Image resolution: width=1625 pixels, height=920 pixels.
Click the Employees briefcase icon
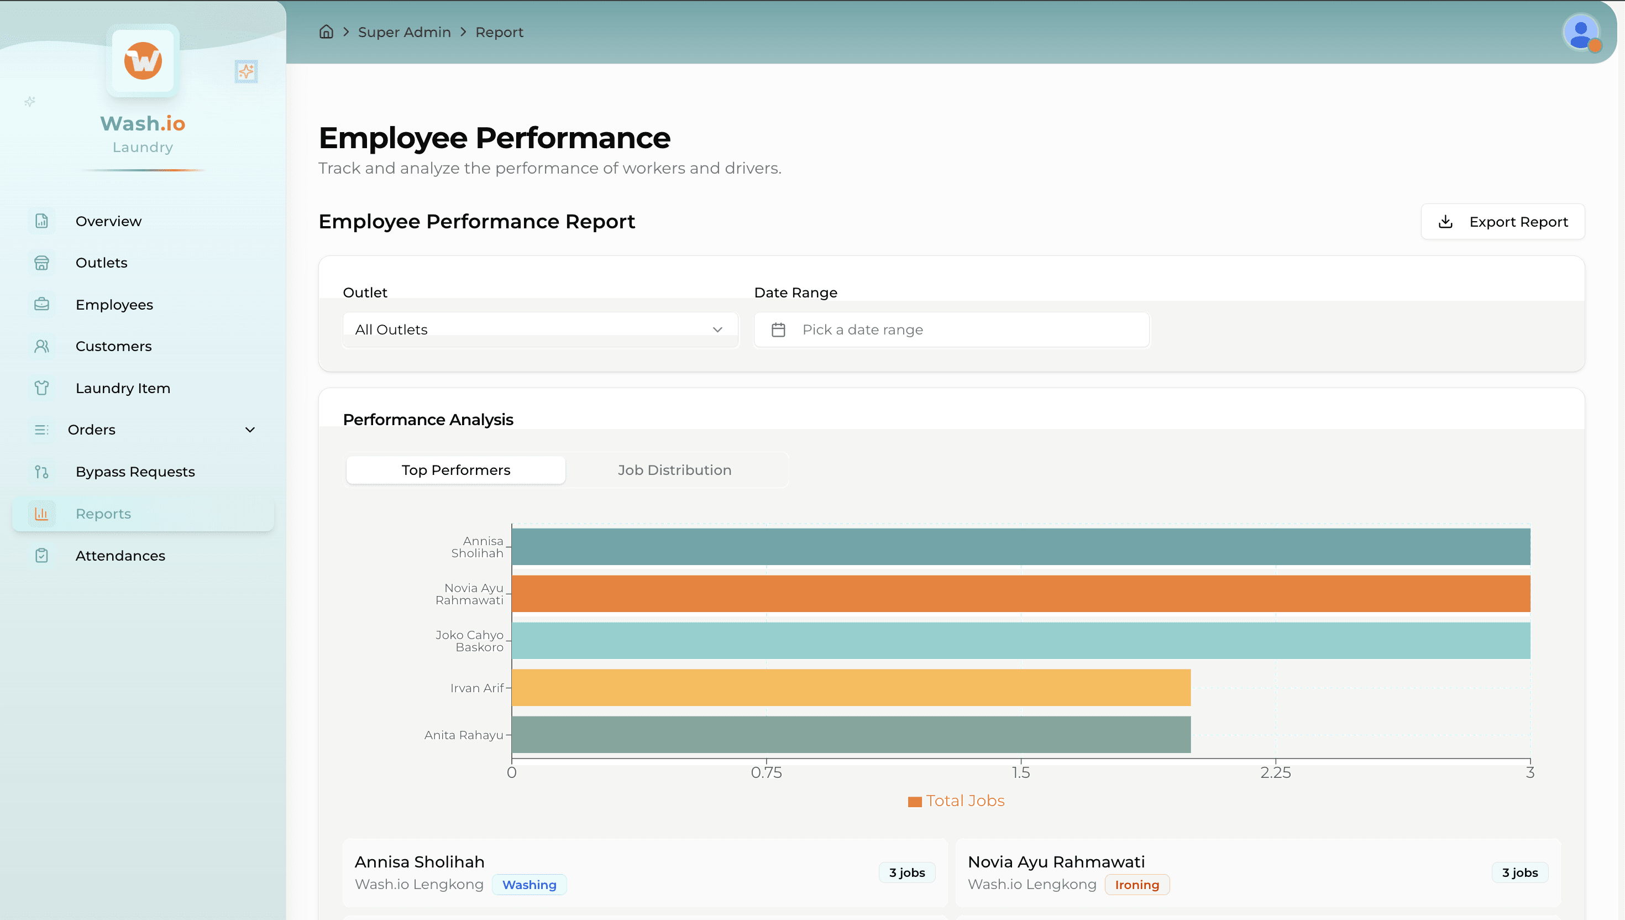(x=41, y=305)
